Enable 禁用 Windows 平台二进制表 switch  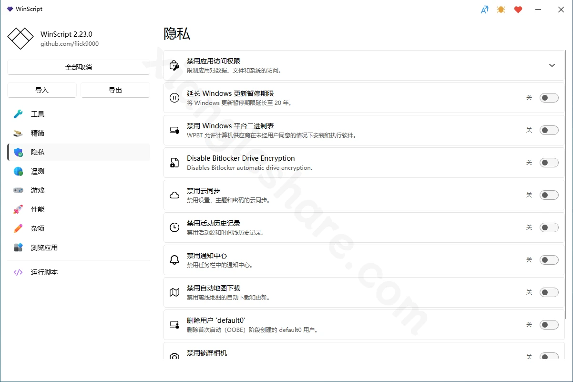[549, 130]
